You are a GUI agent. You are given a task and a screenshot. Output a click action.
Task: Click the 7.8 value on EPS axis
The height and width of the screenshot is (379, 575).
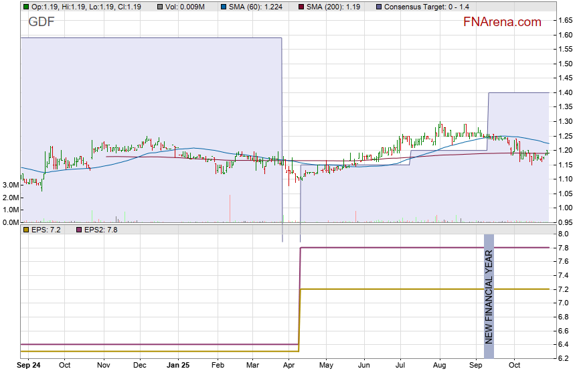coord(561,248)
